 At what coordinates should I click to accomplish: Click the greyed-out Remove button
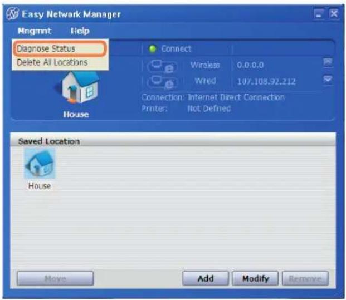(x=305, y=278)
